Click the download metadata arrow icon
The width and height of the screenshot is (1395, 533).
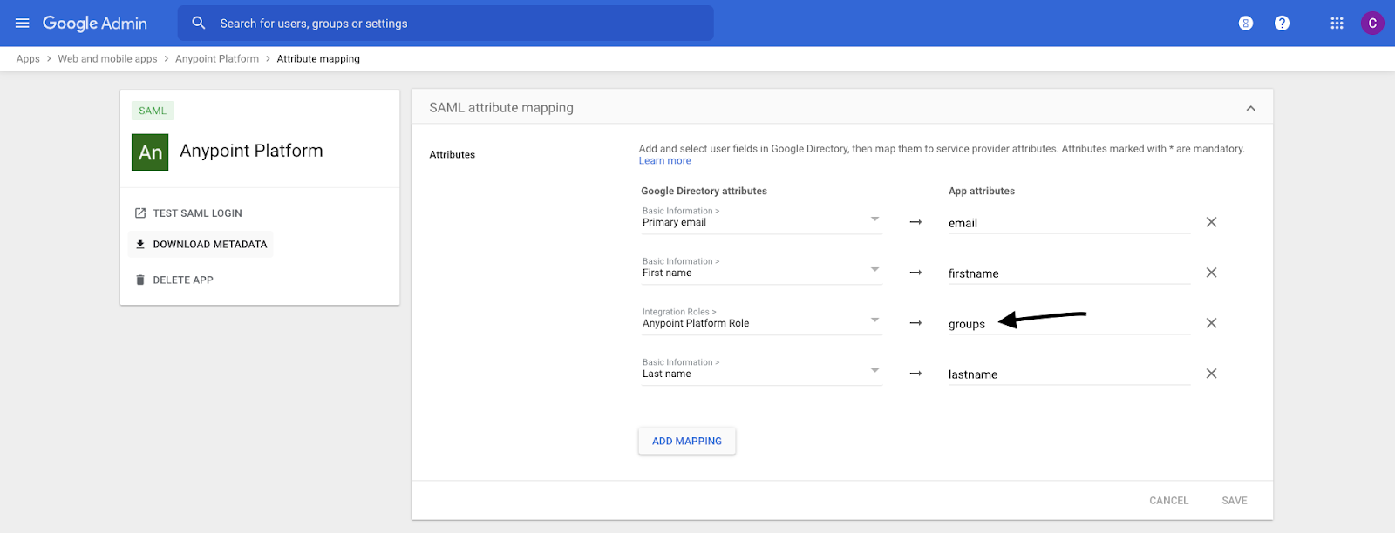(140, 245)
